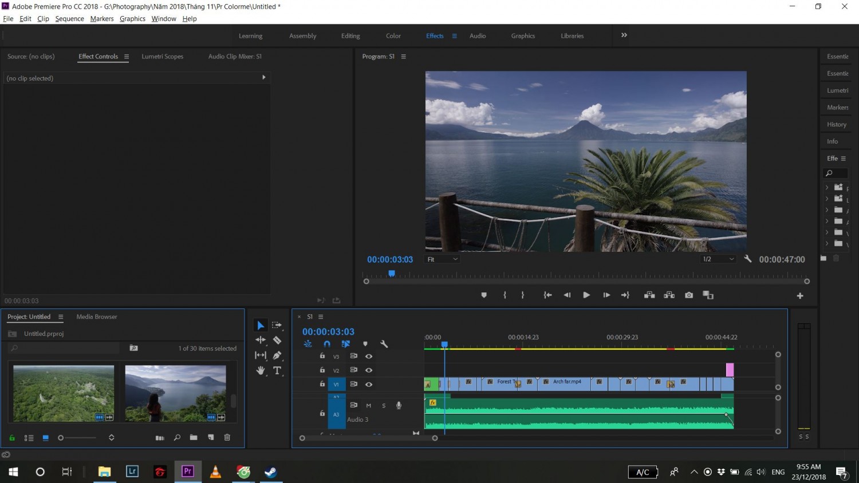Delete selected item with the Project panel trash icon
This screenshot has width=859, height=483.
[227, 438]
